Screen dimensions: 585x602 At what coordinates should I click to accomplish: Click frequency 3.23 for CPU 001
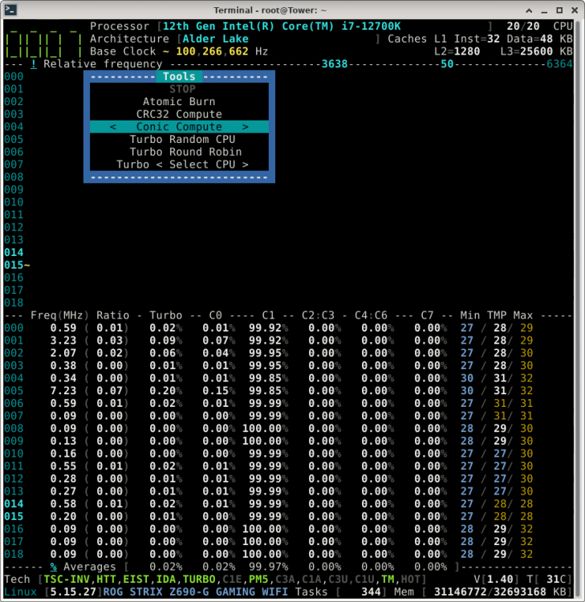[x=63, y=340]
